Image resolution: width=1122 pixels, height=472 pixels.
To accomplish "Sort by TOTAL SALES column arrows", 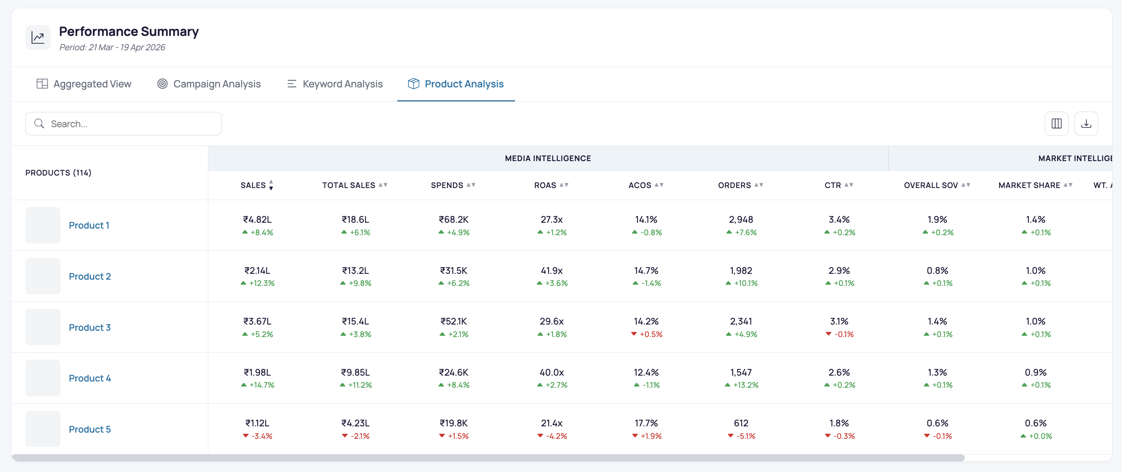I will tap(383, 185).
